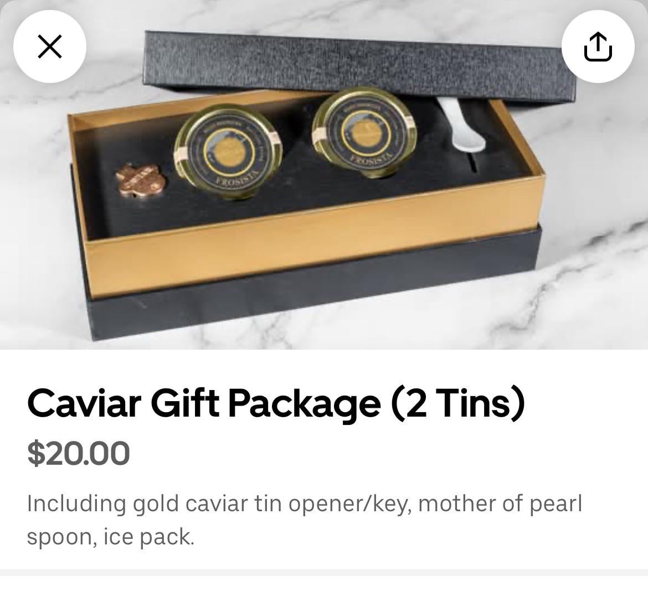The image size is (648, 592).
Task: Select the Caviar Gift Package (2 Tins) title
Action: coord(276,403)
